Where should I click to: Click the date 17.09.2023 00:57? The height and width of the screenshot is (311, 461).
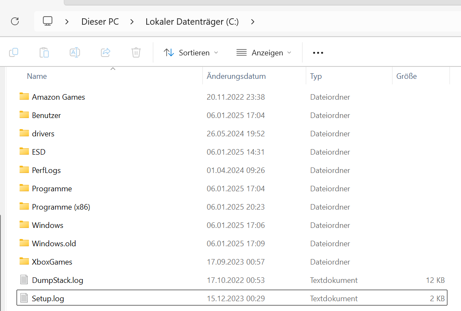tap(236, 262)
